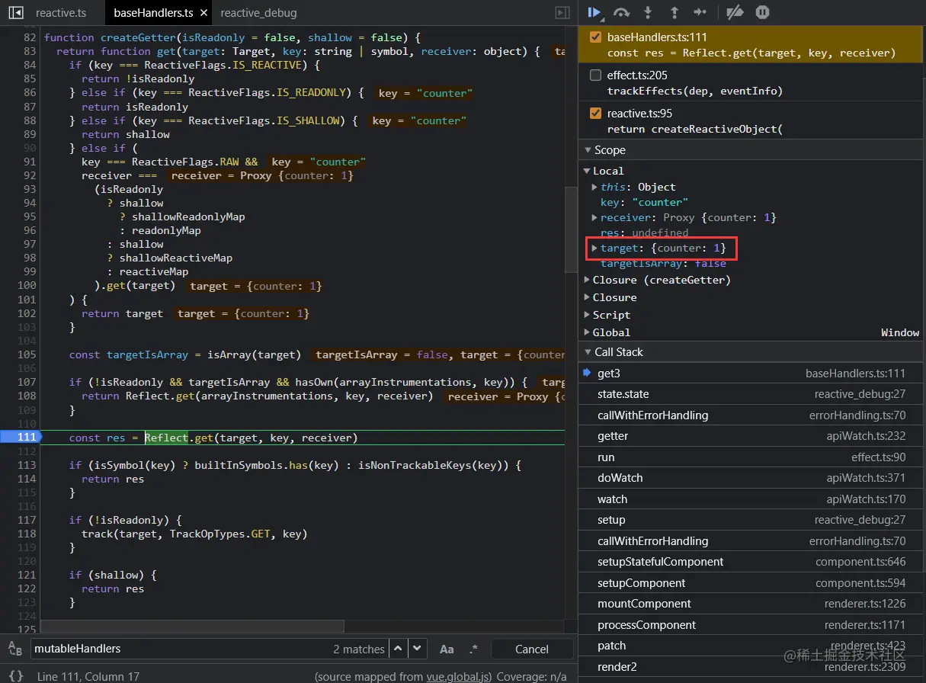
Task: Select processComponent call stack frame
Action: (x=751, y=625)
